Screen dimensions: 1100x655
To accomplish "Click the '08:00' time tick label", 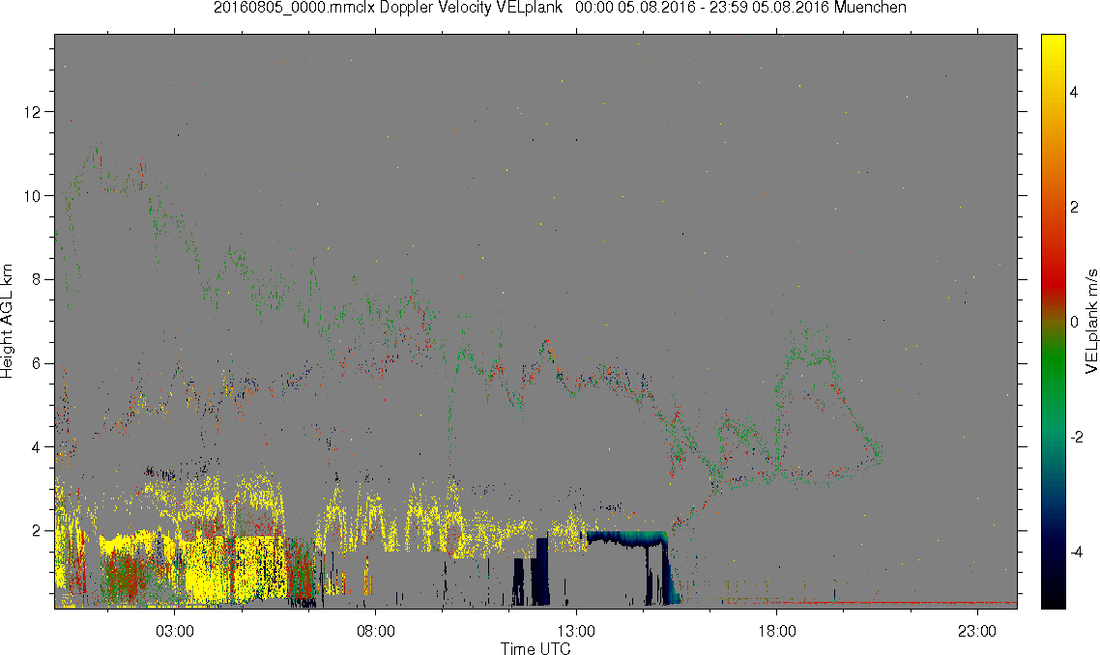I will tap(375, 631).
